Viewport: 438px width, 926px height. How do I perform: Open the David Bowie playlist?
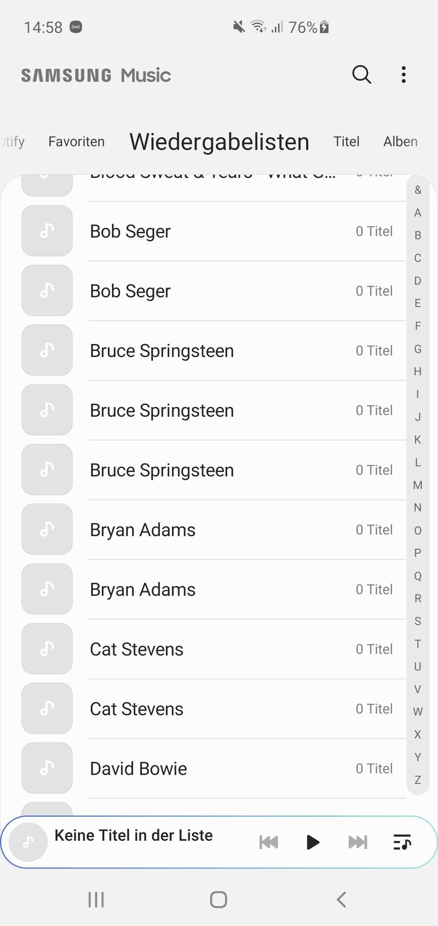click(x=139, y=769)
